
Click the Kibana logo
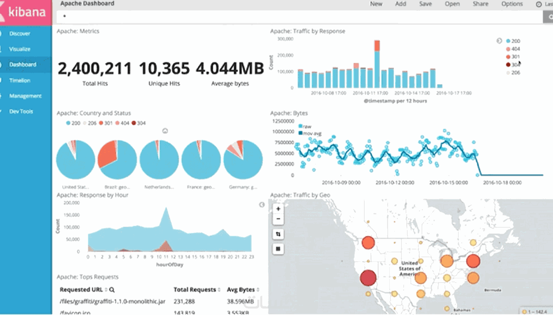pos(26,12)
